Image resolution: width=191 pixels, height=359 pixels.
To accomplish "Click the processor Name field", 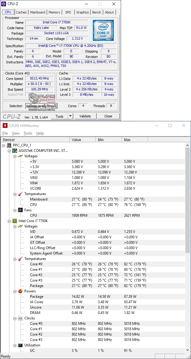I will [56, 22].
